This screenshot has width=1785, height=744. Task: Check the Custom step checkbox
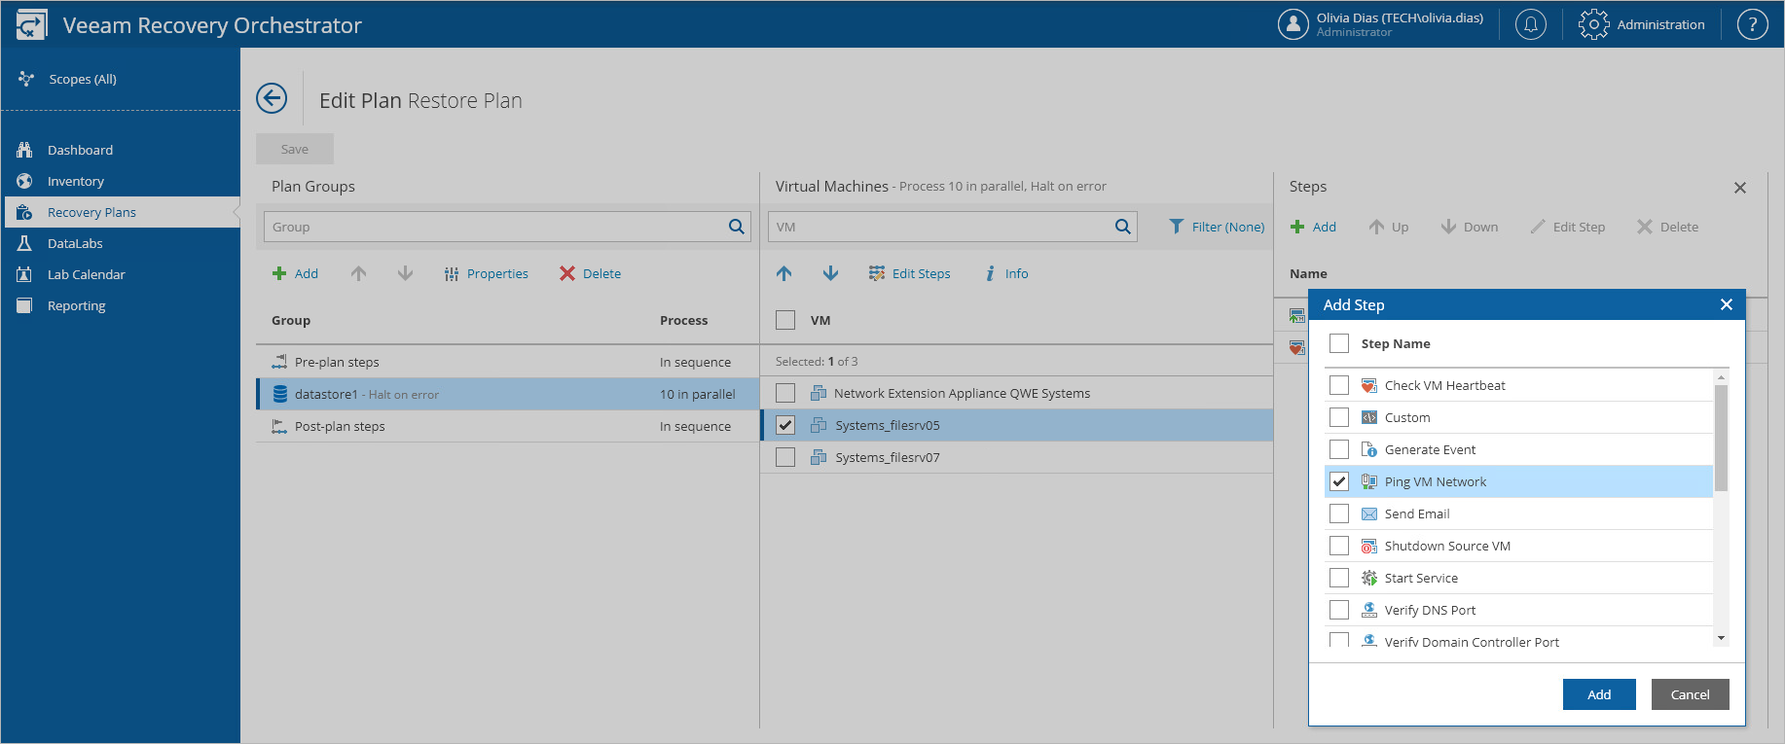coord(1339,417)
